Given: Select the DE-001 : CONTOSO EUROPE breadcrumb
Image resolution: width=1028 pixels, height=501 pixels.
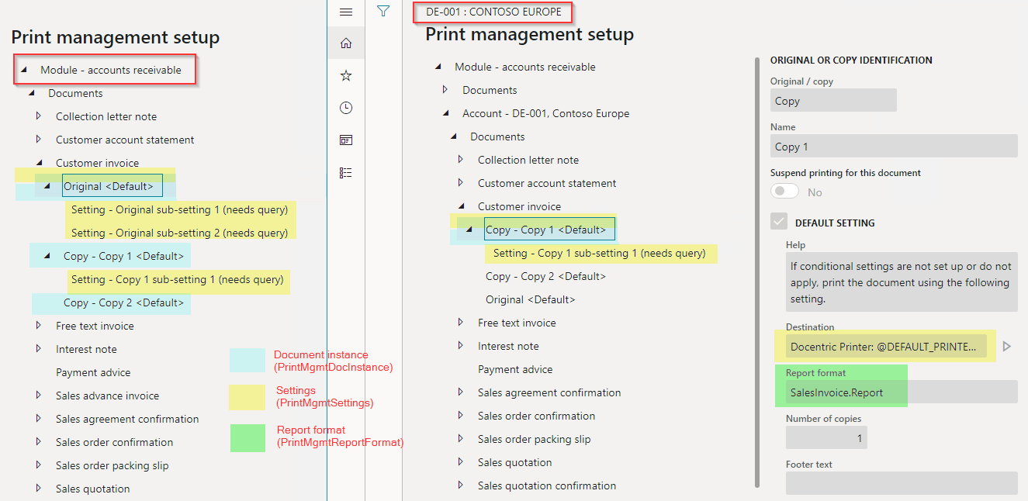Looking at the screenshot, I should pos(493,12).
